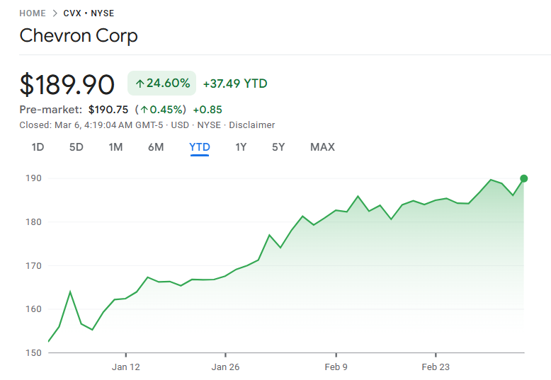Image resolution: width=551 pixels, height=380 pixels.
Task: Click the green dot at chart line end
Action: (523, 178)
